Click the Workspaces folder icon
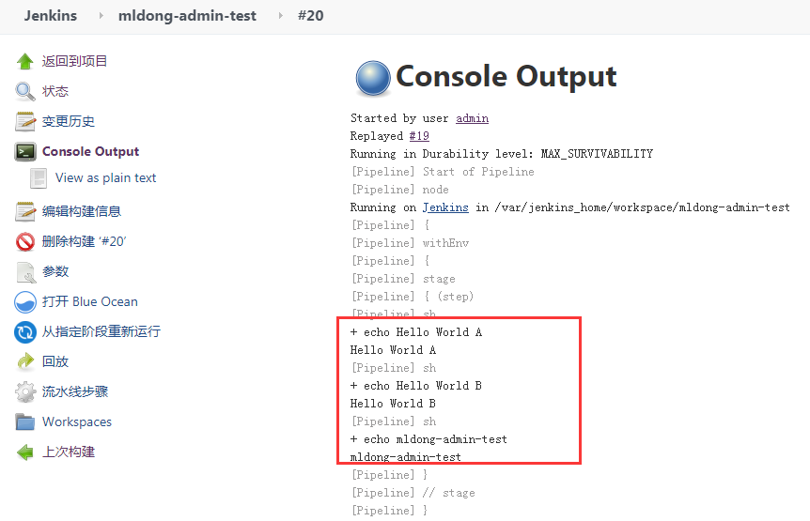The height and width of the screenshot is (521, 810). click(25, 421)
